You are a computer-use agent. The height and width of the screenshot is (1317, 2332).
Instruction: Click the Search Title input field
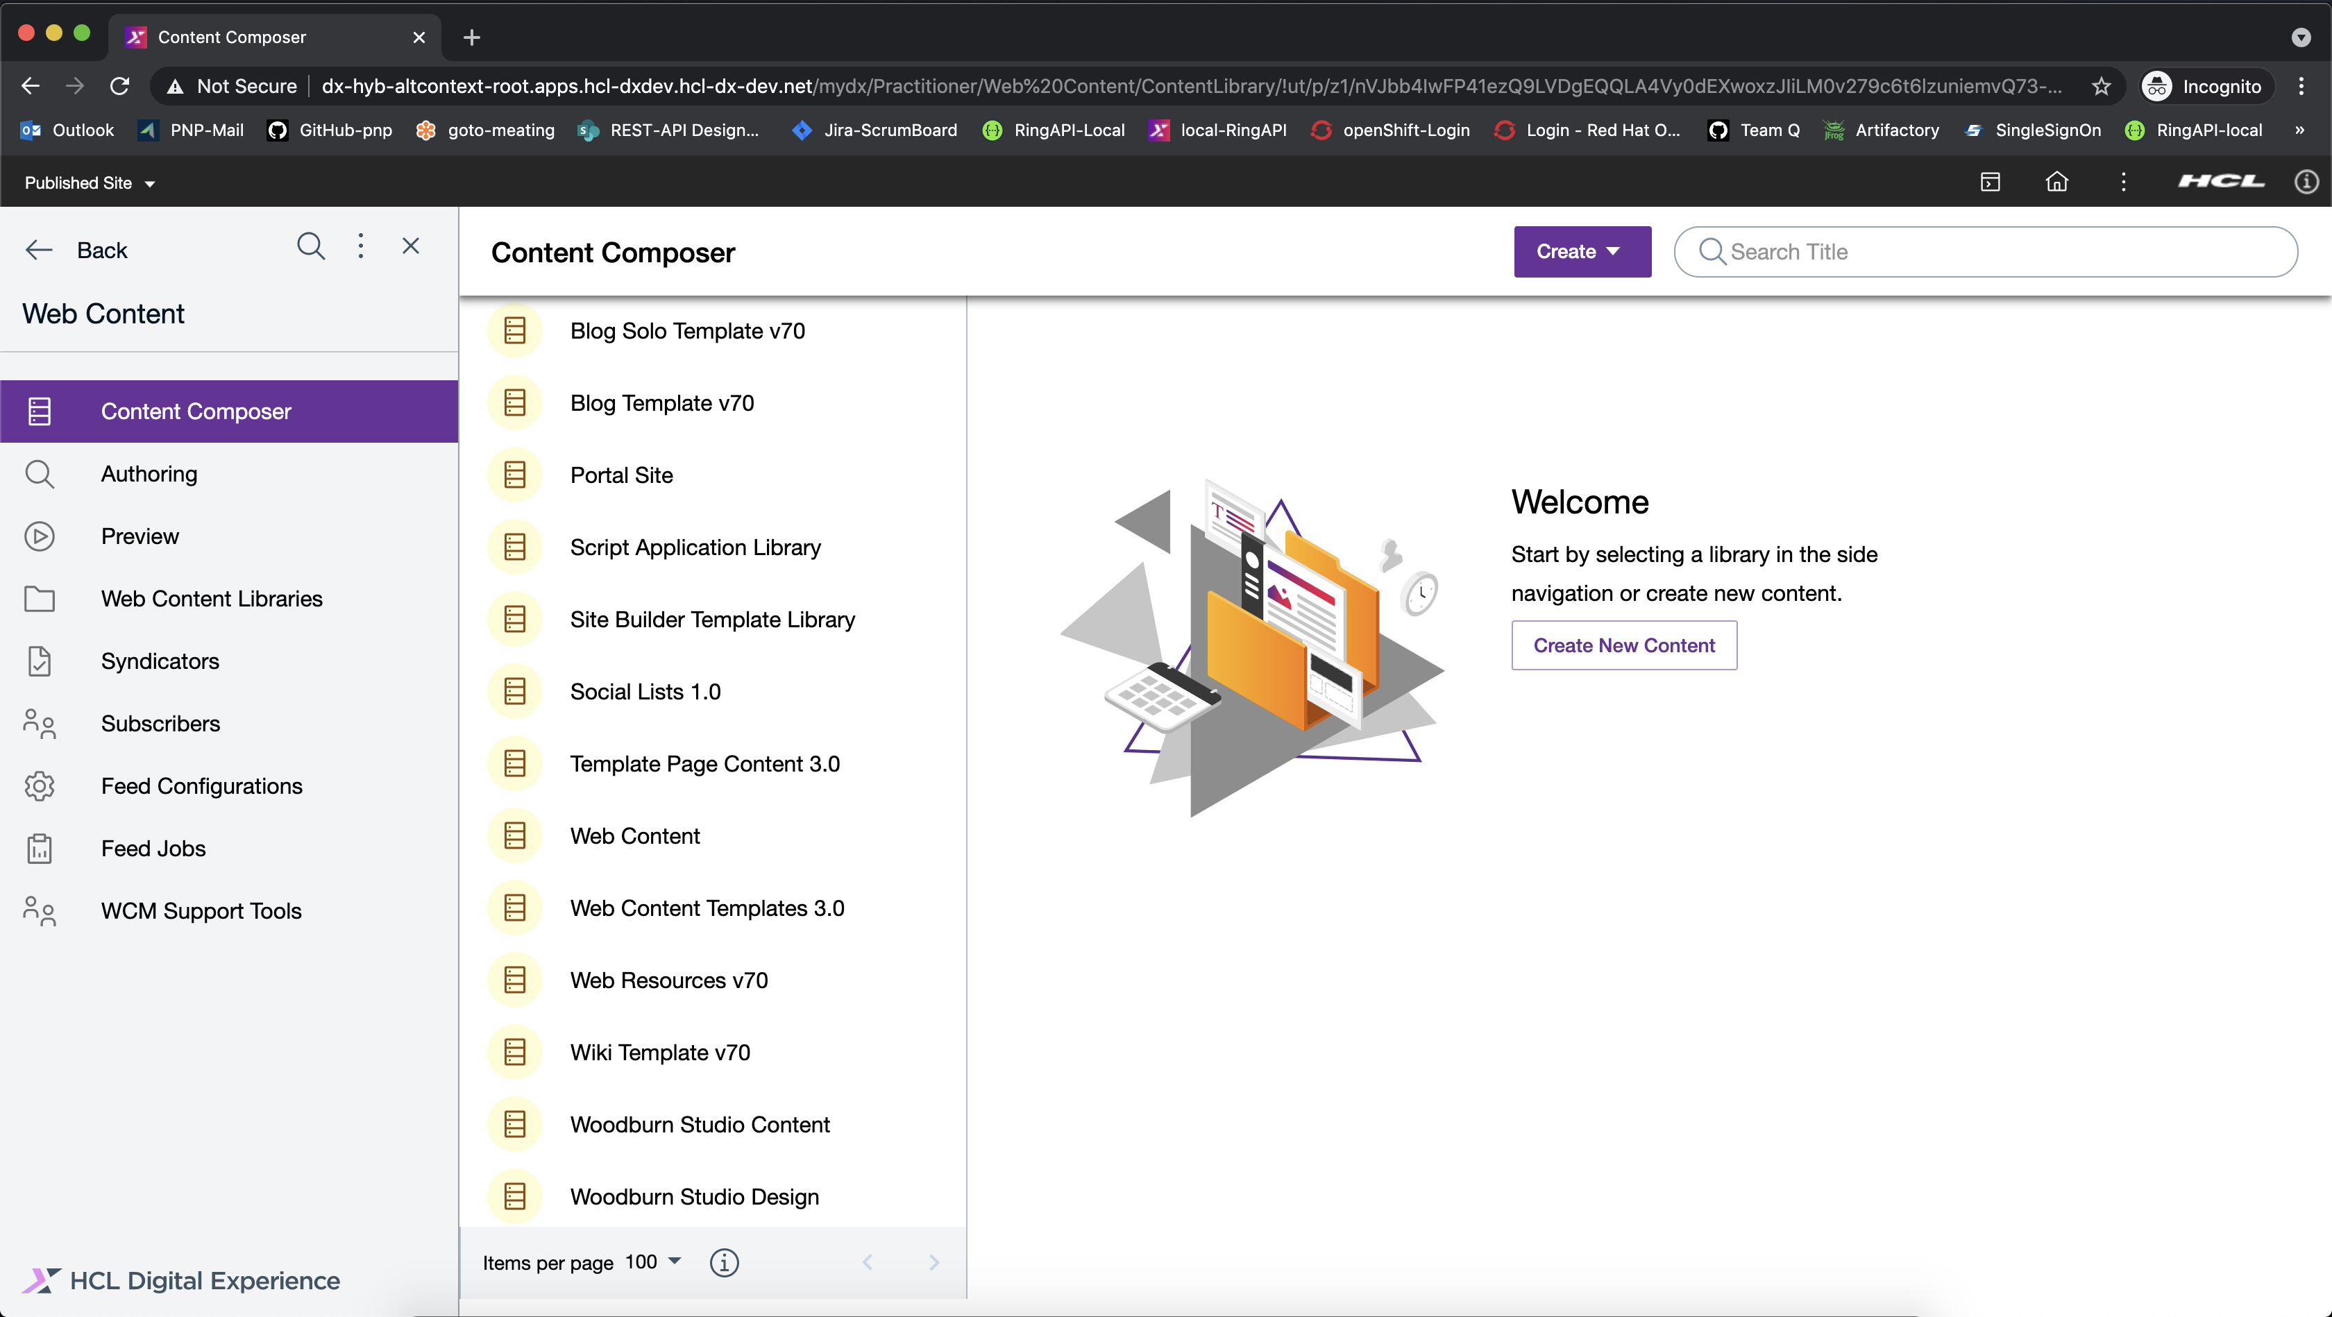click(1985, 252)
